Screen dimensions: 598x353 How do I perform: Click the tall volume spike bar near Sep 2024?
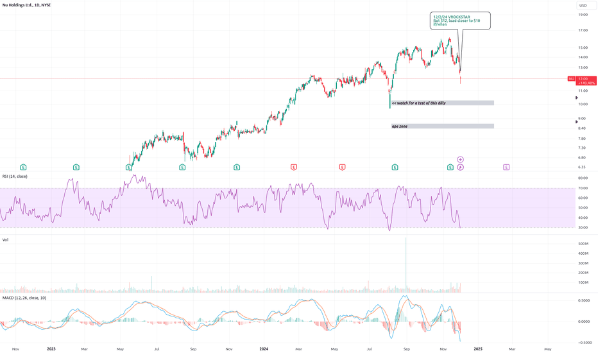(406, 265)
